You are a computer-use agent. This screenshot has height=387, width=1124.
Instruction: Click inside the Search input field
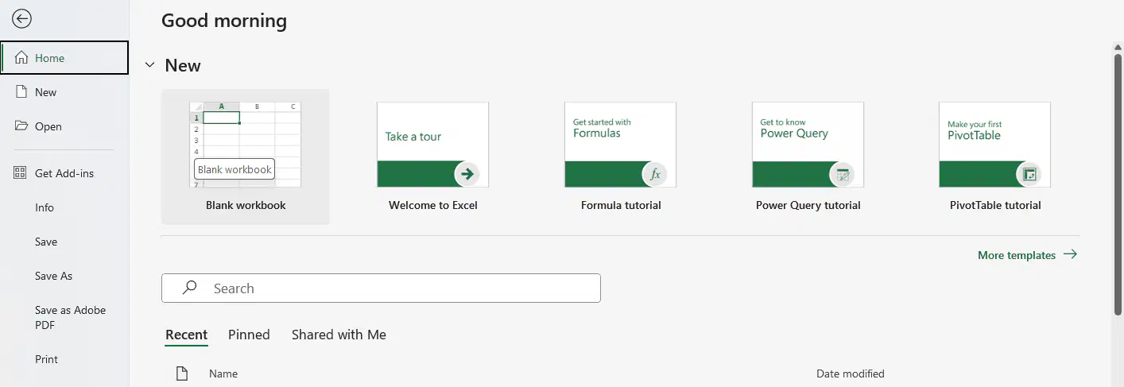pyautogui.click(x=381, y=288)
